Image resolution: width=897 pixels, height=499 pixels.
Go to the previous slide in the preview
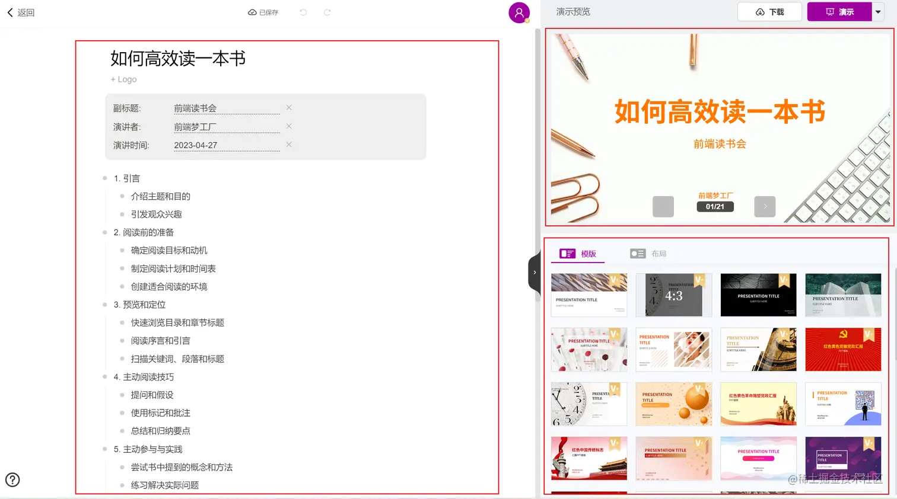click(x=663, y=206)
